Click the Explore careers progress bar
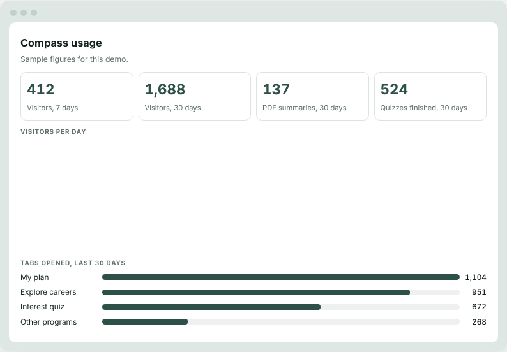This screenshot has height=352, width=507. (281, 292)
